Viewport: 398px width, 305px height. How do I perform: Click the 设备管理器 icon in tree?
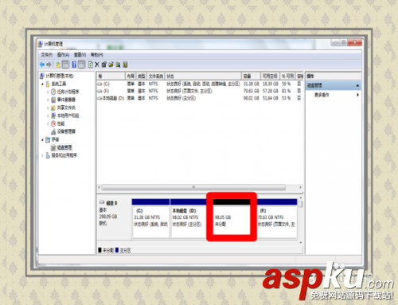(x=53, y=131)
